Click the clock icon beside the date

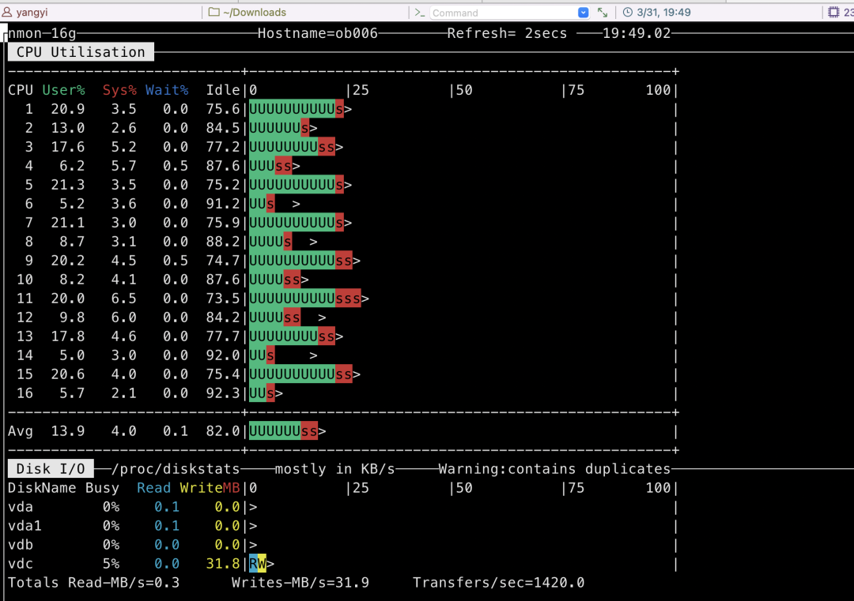(627, 12)
